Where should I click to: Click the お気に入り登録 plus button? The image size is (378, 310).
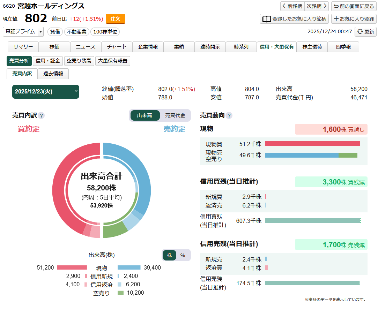(x=354, y=19)
